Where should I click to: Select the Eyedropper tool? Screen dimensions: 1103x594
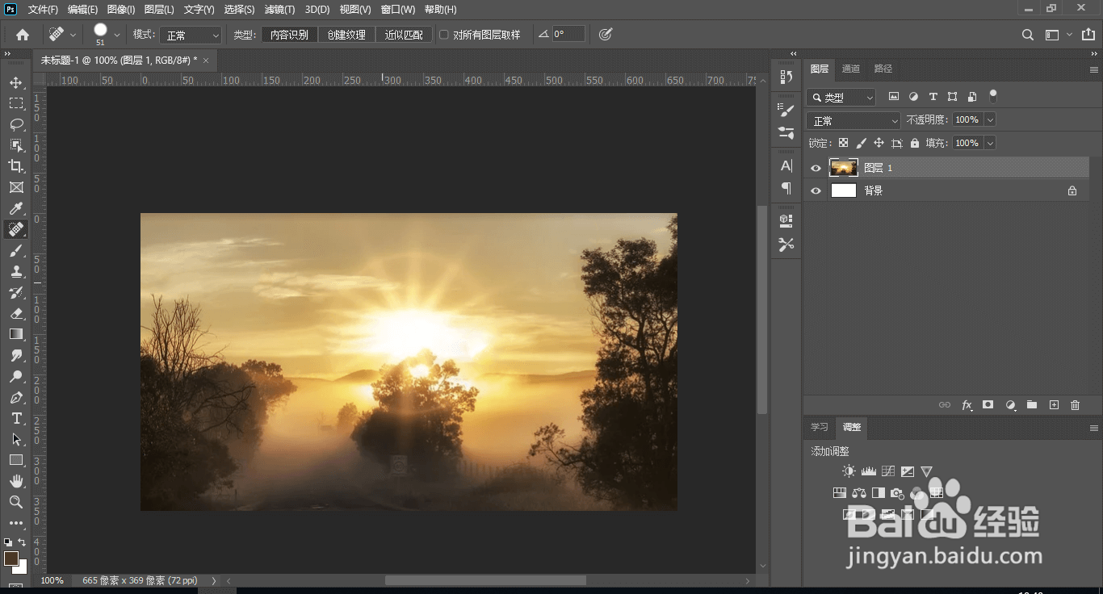[x=16, y=209]
